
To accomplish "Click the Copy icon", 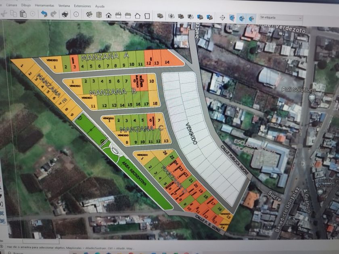I will [13, 14].
